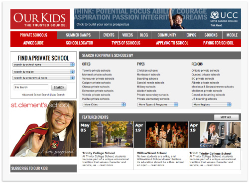Open Apr 19 choir performance event photo
Viewport: 249px width, 183px height.
tap(167, 135)
